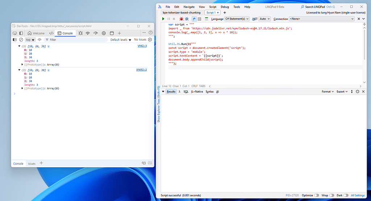Open console settings gear icon
The height and width of the screenshot is (201, 371).
150,40
